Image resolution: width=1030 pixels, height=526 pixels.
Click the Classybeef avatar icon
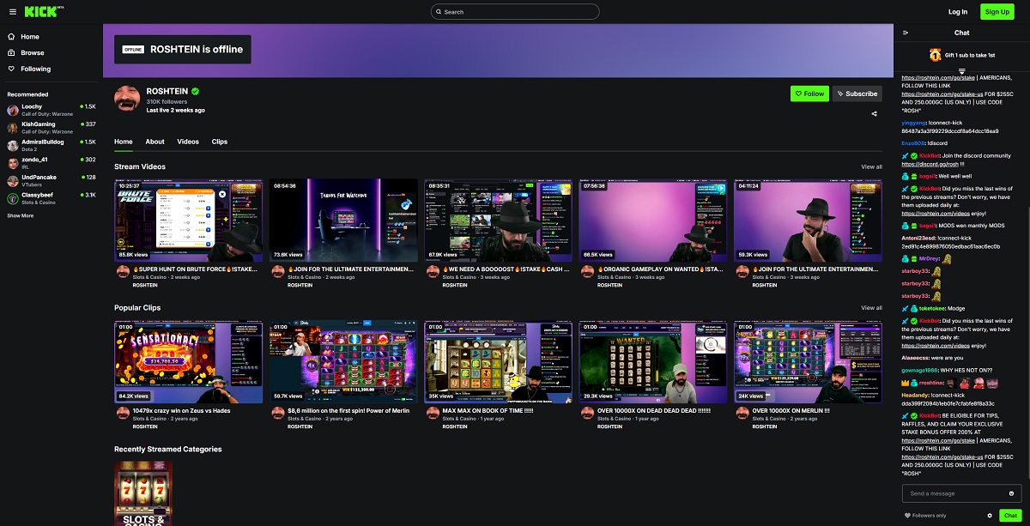click(x=13, y=198)
